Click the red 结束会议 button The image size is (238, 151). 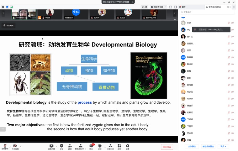coord(167,147)
